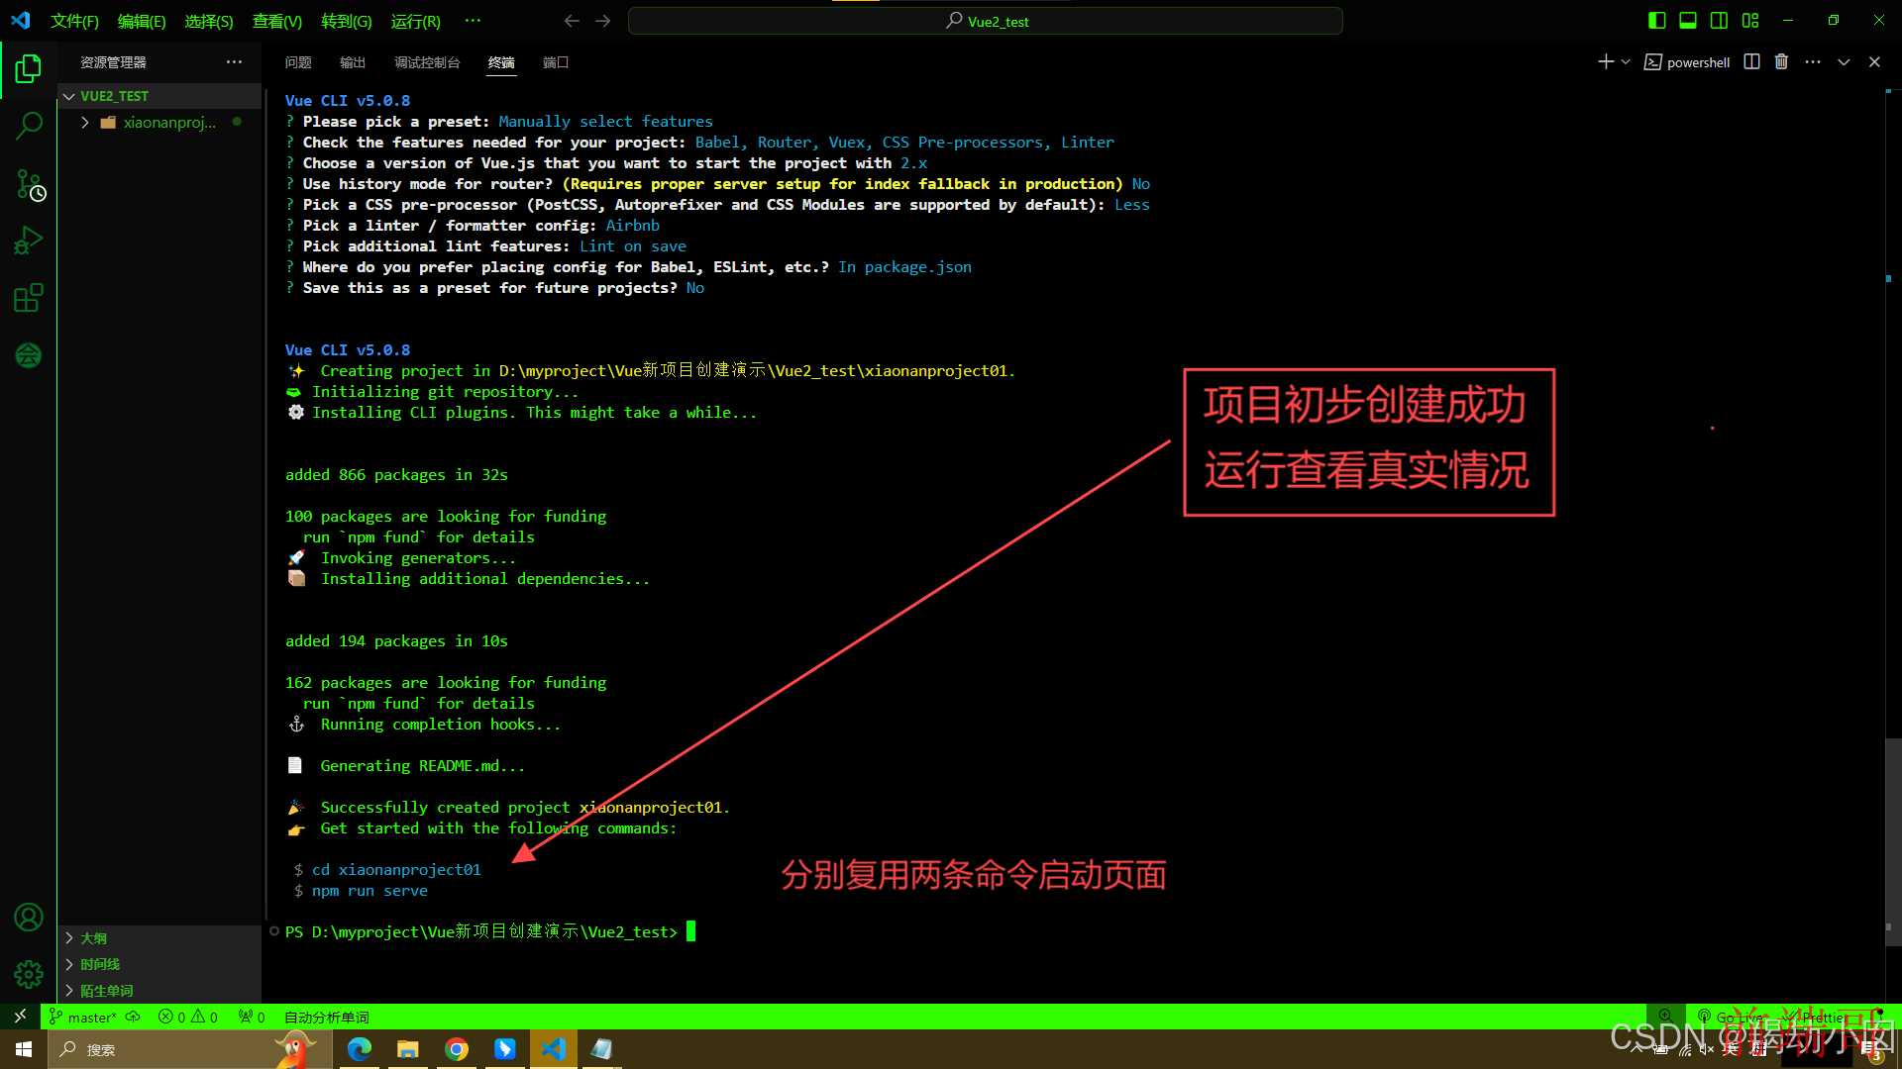Open File Explorer from the taskbar
1902x1069 pixels.
[408, 1049]
